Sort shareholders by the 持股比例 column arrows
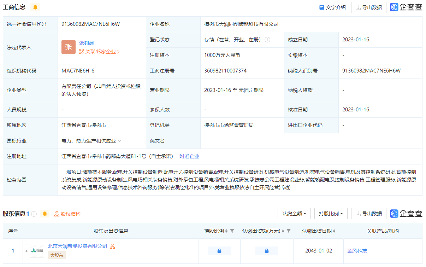426x267 pixels. pyautogui.click(x=226, y=231)
